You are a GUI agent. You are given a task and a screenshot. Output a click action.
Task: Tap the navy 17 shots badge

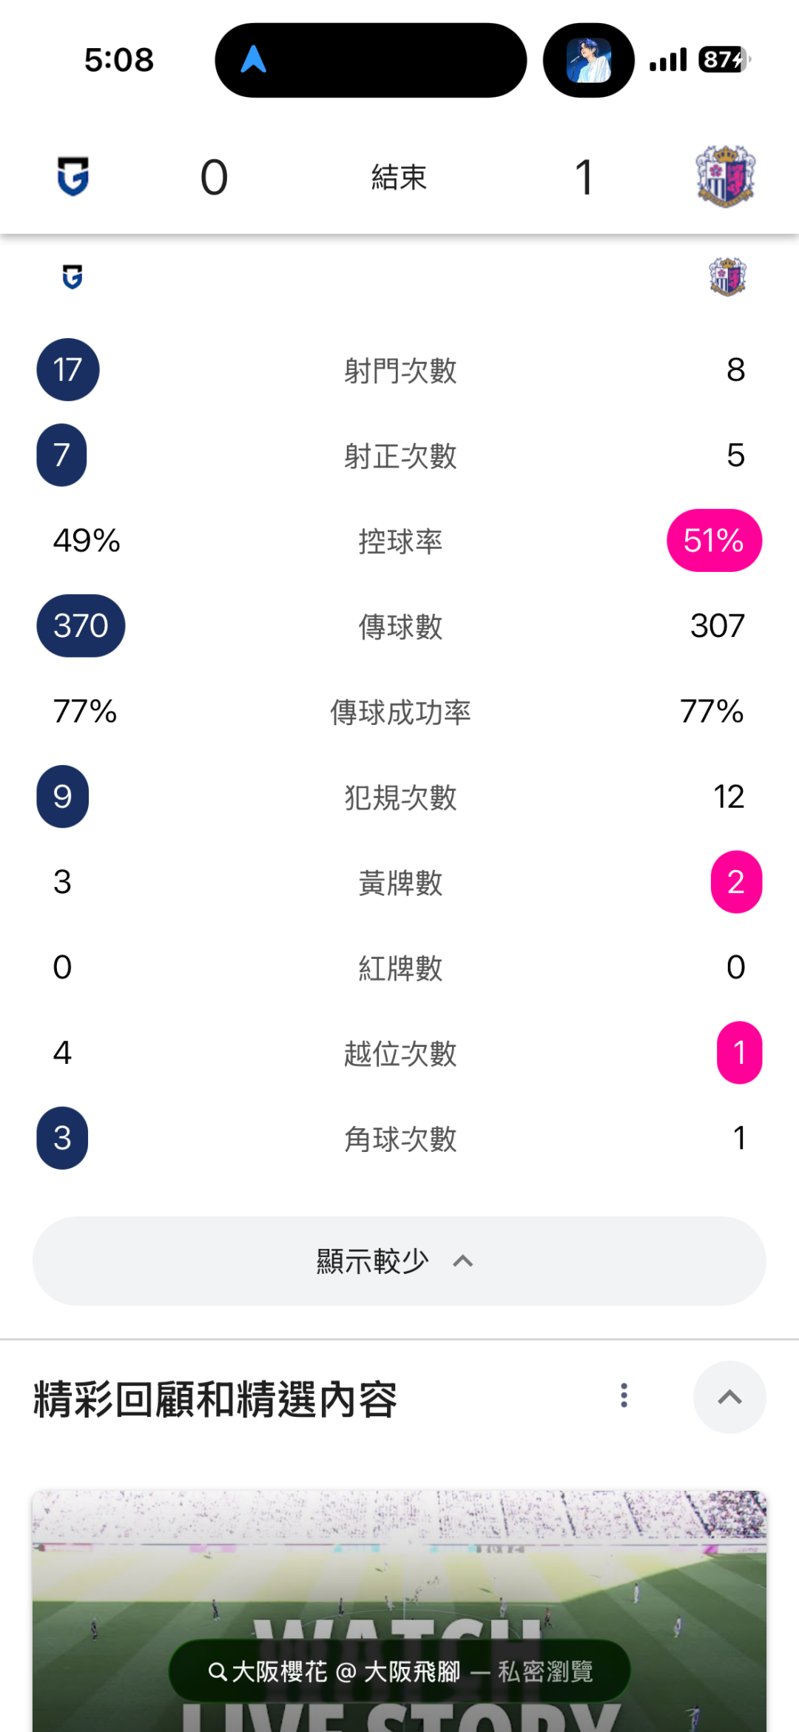point(68,370)
